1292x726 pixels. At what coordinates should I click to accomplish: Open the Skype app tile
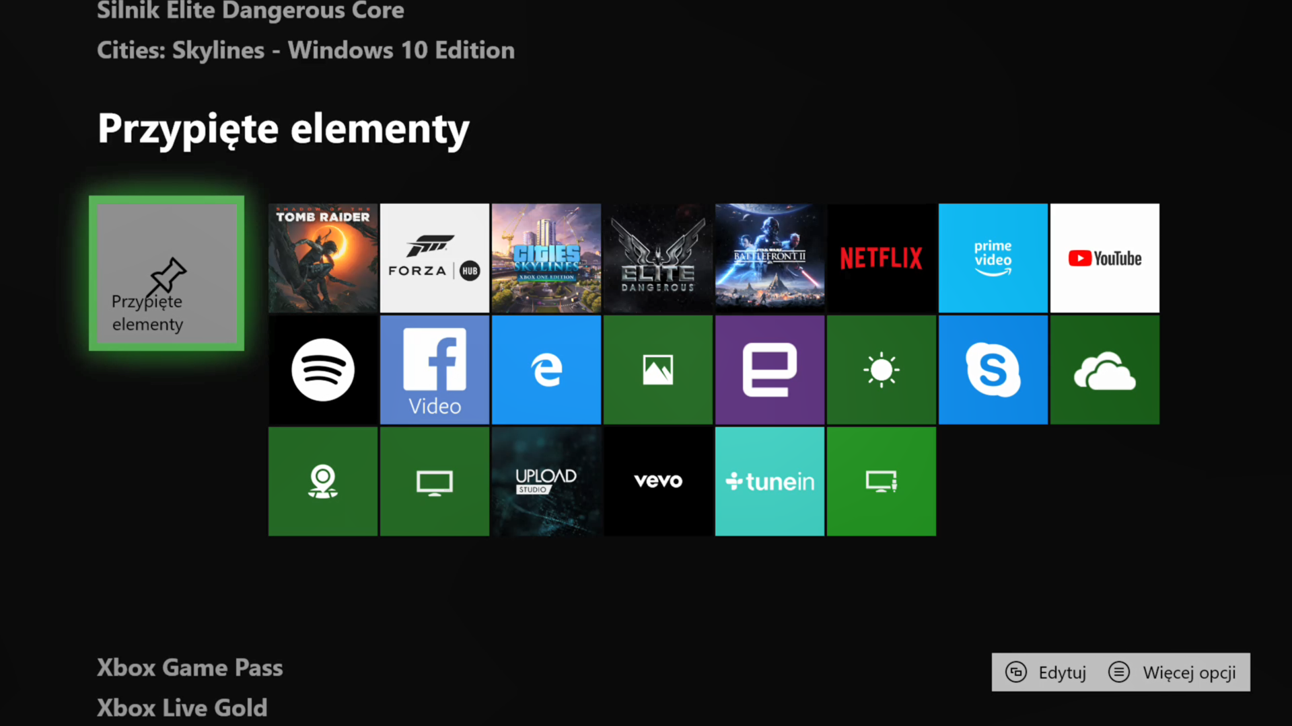(x=993, y=370)
